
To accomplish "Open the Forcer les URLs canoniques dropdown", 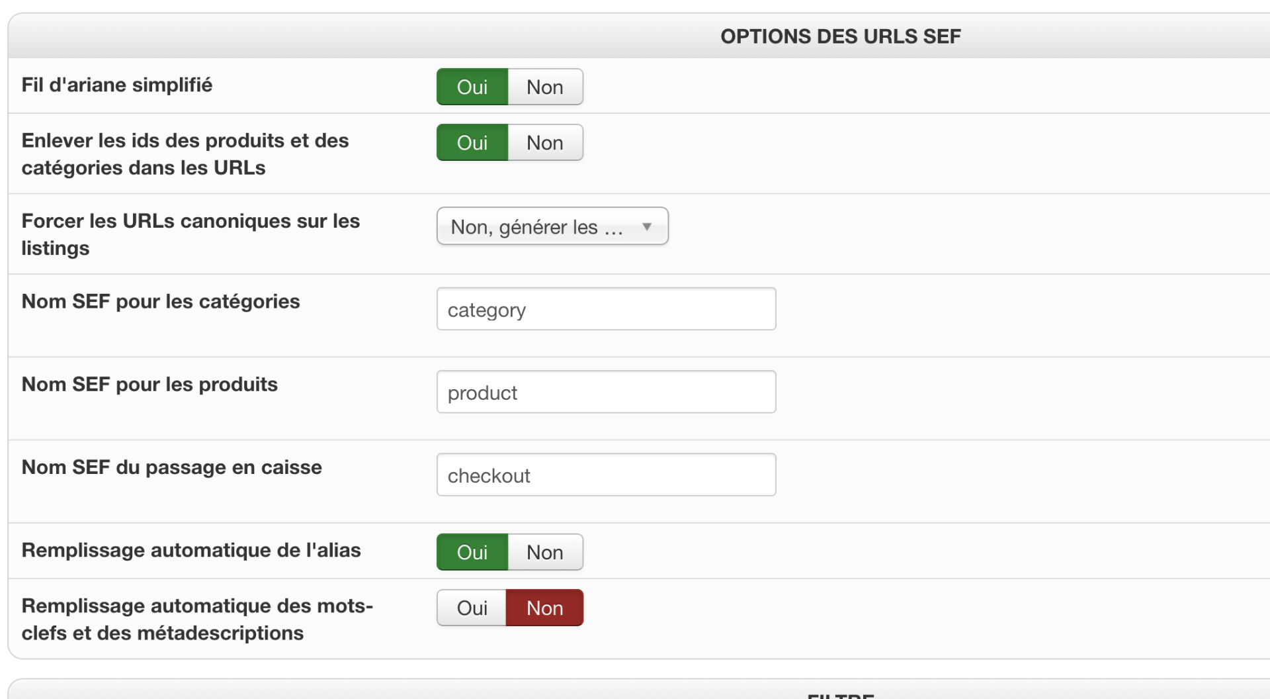I will pos(552,226).
